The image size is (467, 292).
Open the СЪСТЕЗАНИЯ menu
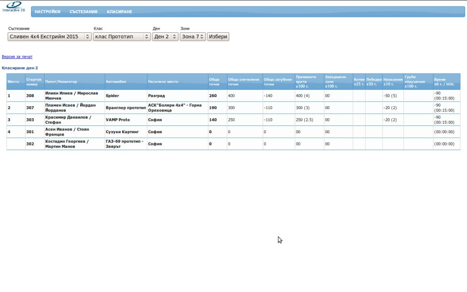(83, 12)
